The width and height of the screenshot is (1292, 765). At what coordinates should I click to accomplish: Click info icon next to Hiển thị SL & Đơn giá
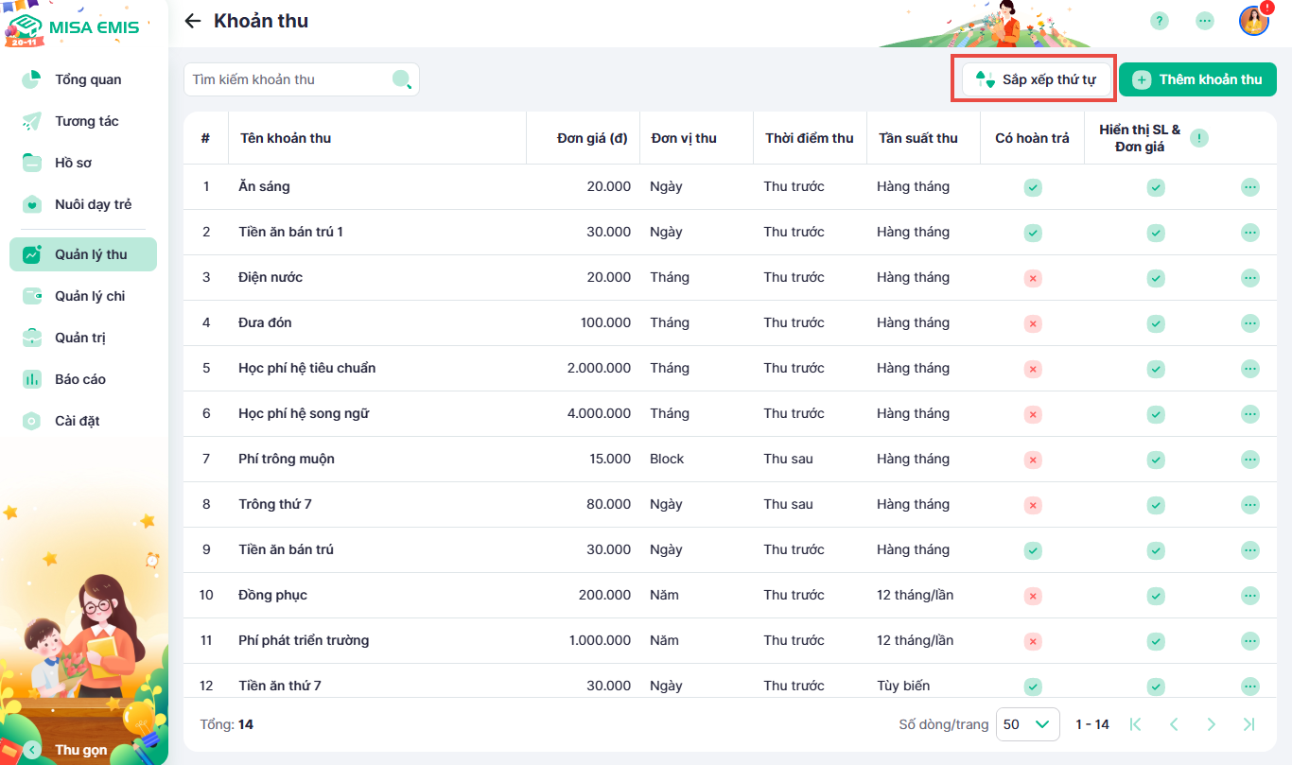tap(1199, 138)
